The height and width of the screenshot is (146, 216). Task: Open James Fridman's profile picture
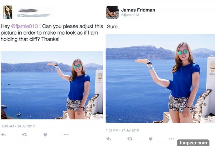[112, 12]
